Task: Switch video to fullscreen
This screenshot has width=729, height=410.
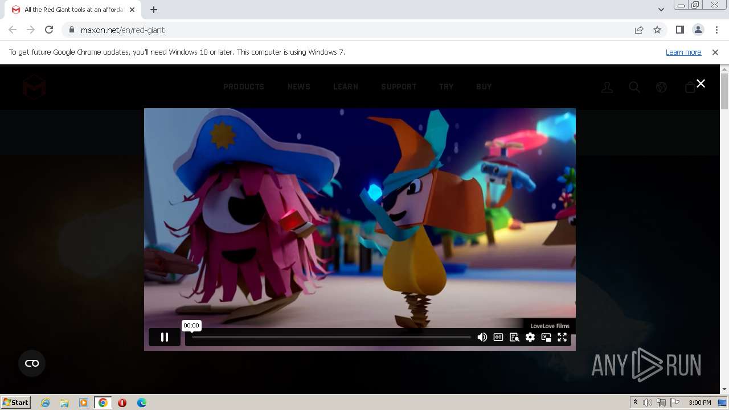Action: [562, 337]
